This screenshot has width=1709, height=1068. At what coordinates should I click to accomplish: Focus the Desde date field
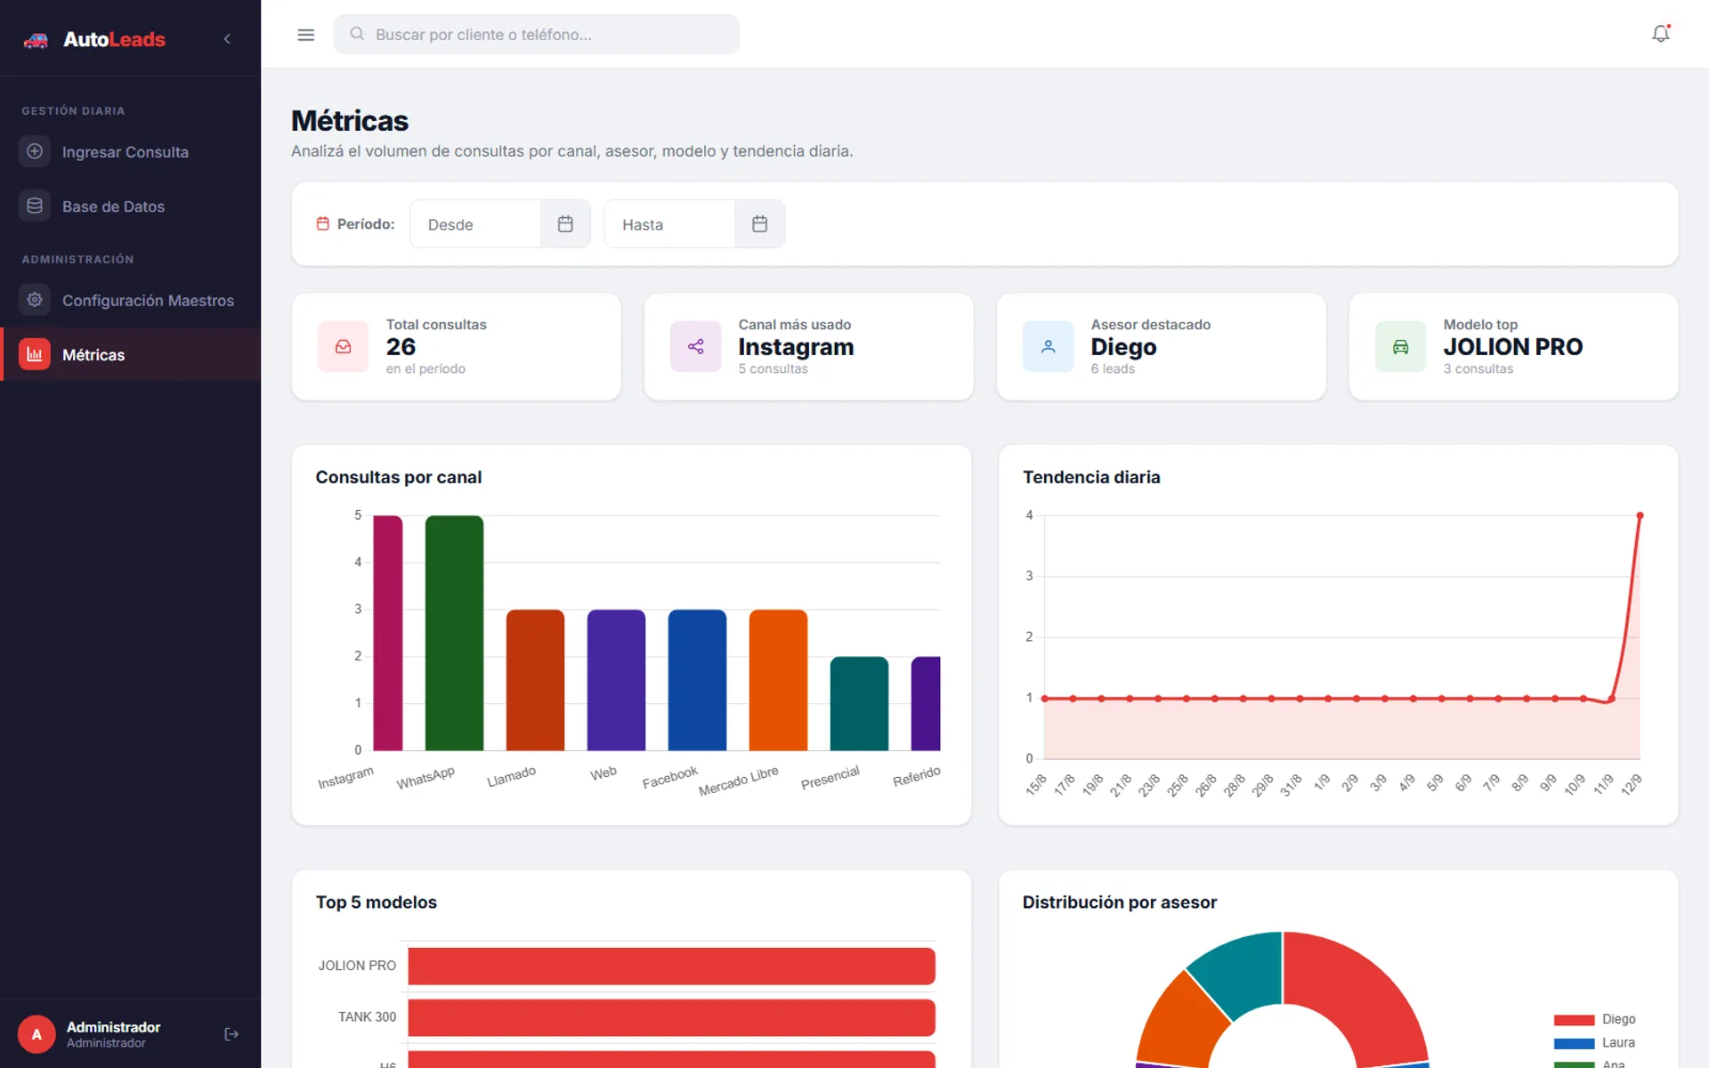click(475, 224)
